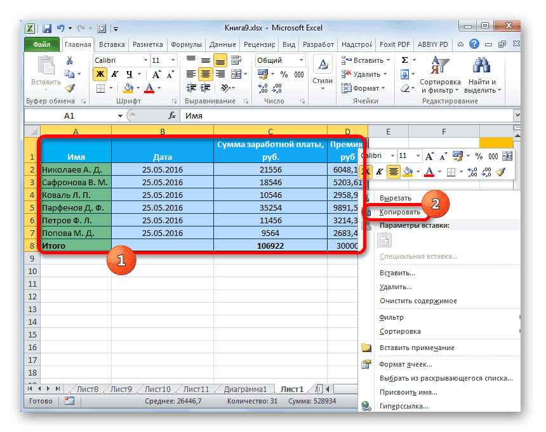Click the AutoSum icon in Редактирование group

pyautogui.click(x=404, y=60)
